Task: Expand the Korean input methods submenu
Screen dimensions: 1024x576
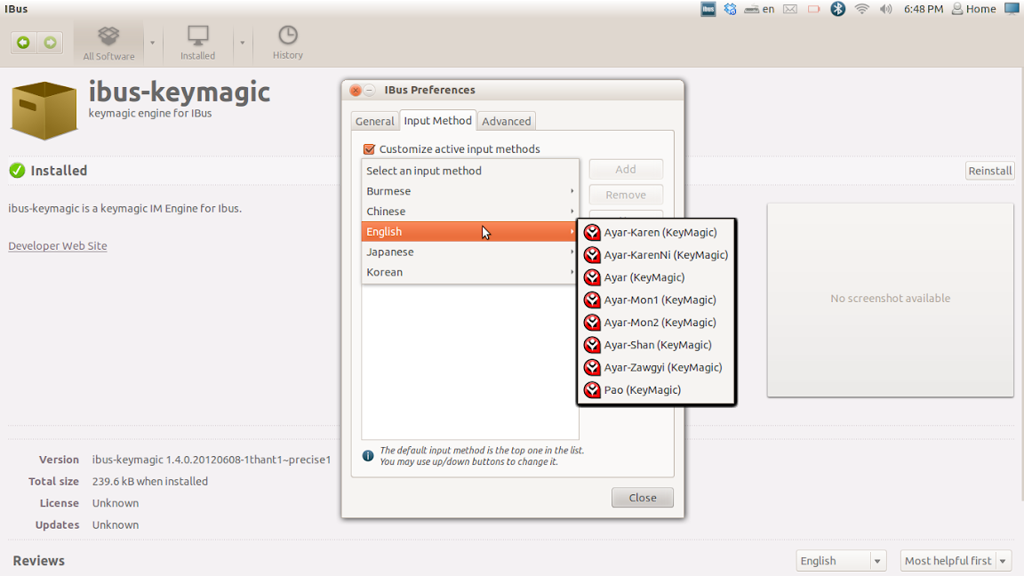Action: click(x=470, y=272)
